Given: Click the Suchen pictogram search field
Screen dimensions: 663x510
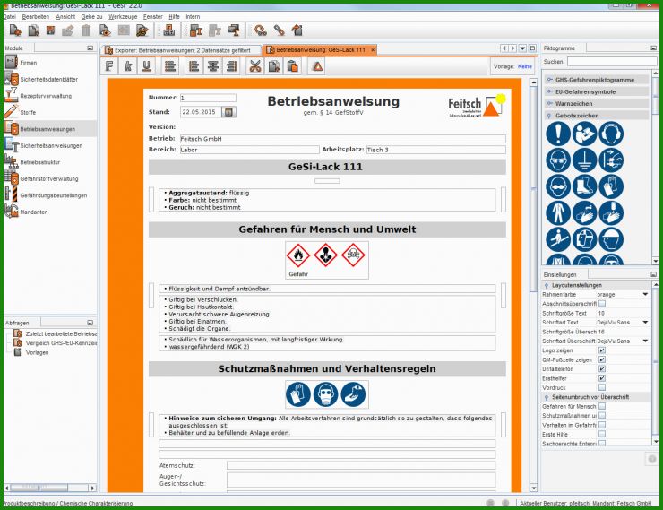Looking at the screenshot, I should tap(612, 62).
